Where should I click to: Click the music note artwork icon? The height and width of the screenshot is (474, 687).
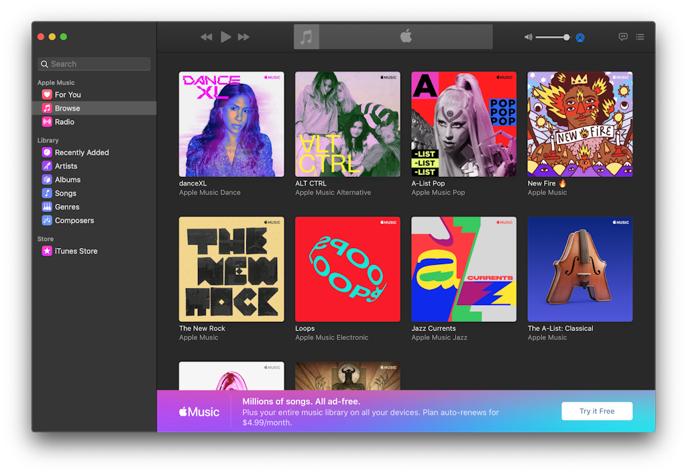click(x=307, y=37)
